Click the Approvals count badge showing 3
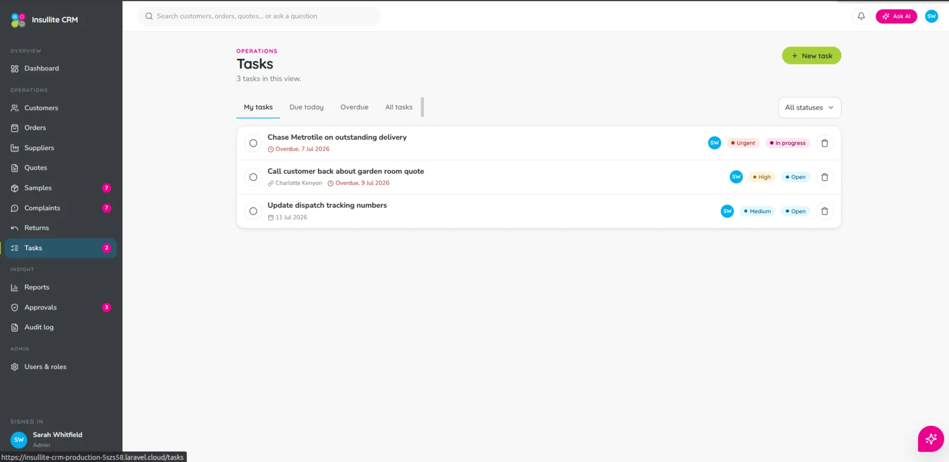This screenshot has height=462, width=949. 107,307
